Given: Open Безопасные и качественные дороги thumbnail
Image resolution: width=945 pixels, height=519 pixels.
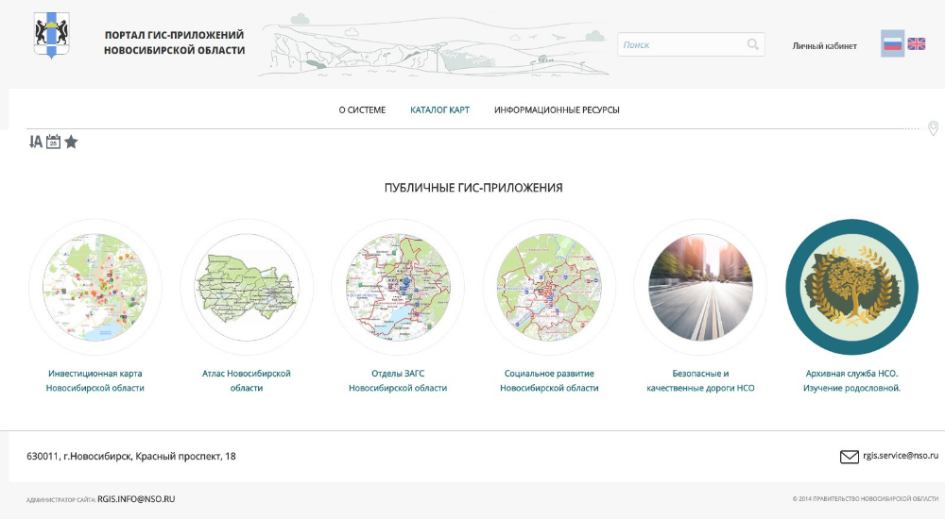Looking at the screenshot, I should [700, 286].
